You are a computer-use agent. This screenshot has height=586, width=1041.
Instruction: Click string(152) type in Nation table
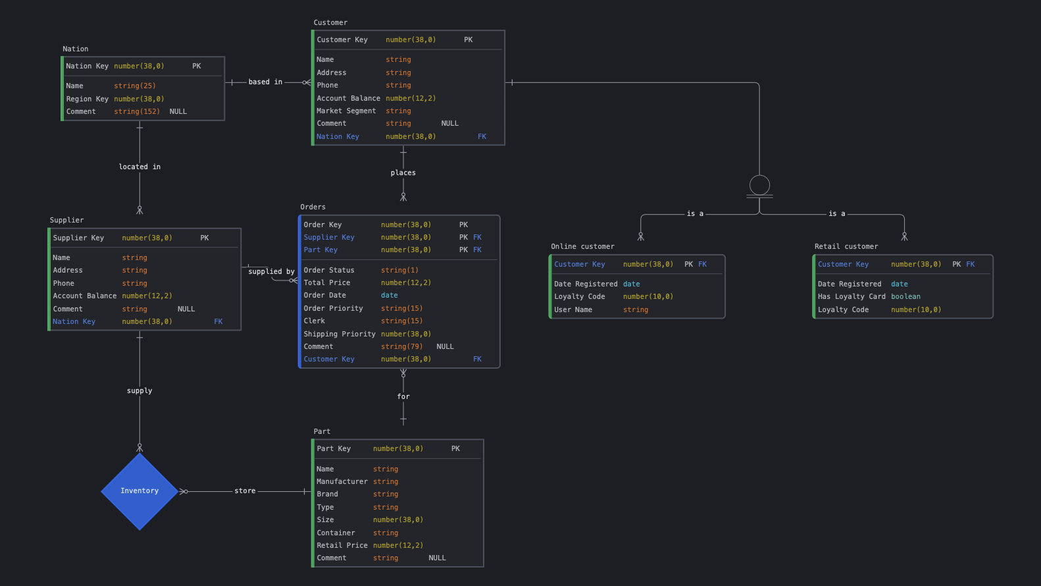coord(137,112)
